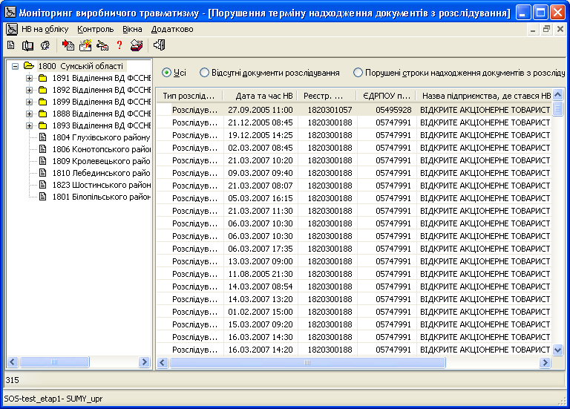Sort by Назва підприємства column header
The height and width of the screenshot is (409, 570).
tap(484, 96)
